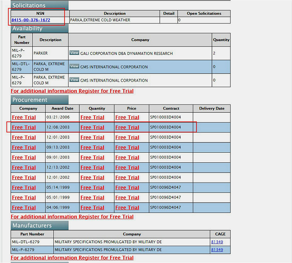Open company Free Trial for 04/06/1999 award
The height and width of the screenshot is (263, 292).
coord(24,207)
